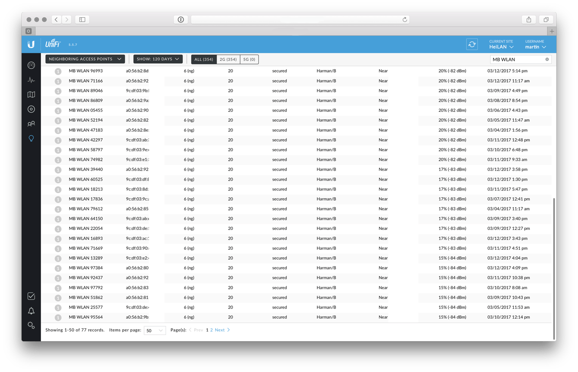This screenshot has width=578, height=372.
Task: Select the 5G (0) filter tab
Action: [249, 59]
